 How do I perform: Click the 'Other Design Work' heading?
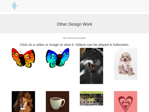point(74,24)
